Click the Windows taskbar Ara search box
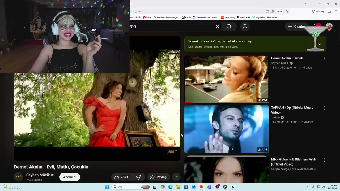The width and height of the screenshot is (340, 191). pyautogui.click(x=131, y=187)
